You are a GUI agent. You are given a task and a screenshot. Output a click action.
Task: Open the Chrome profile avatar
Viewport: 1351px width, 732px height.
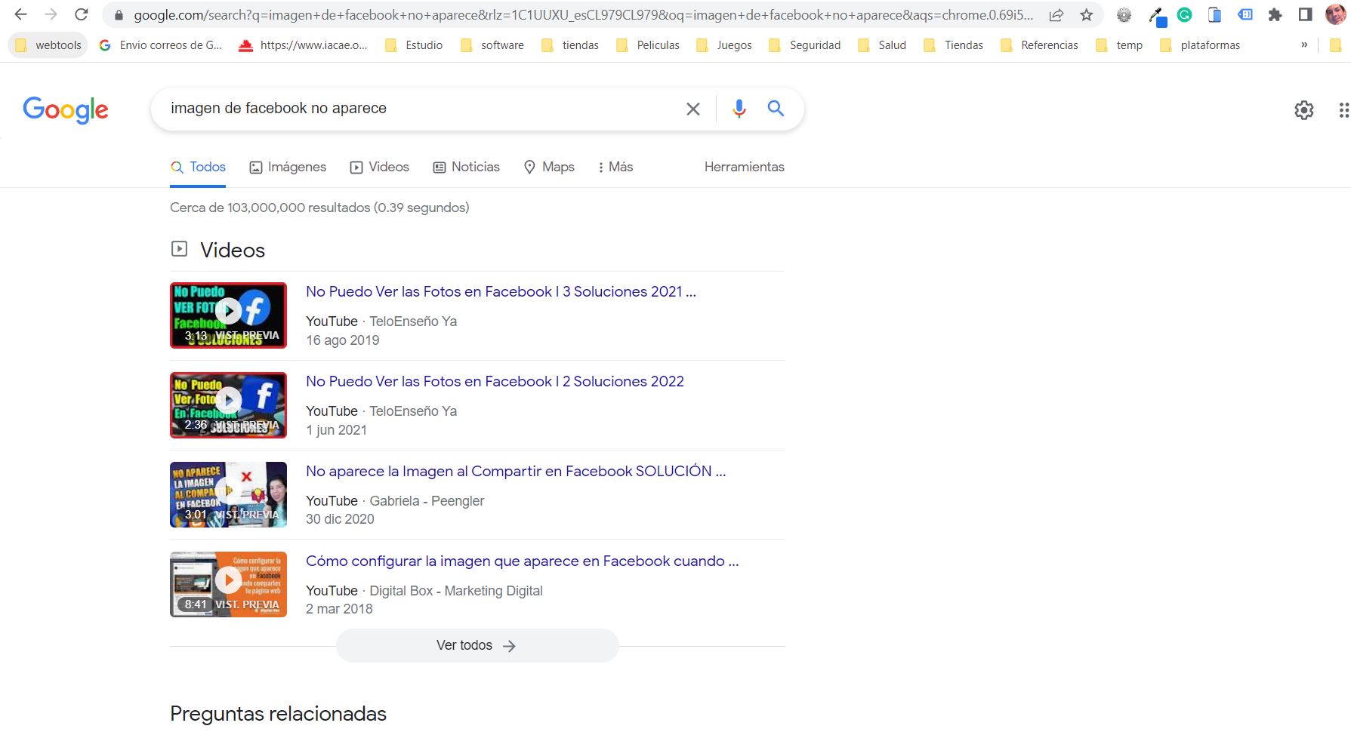tap(1335, 14)
